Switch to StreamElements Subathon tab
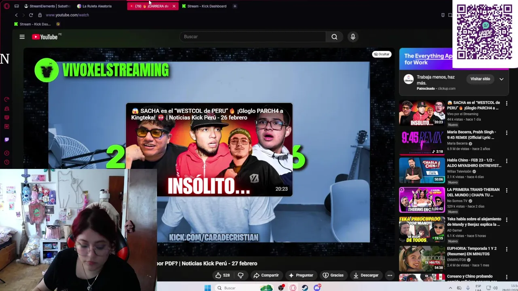This screenshot has width=518, height=291. click(x=47, y=6)
